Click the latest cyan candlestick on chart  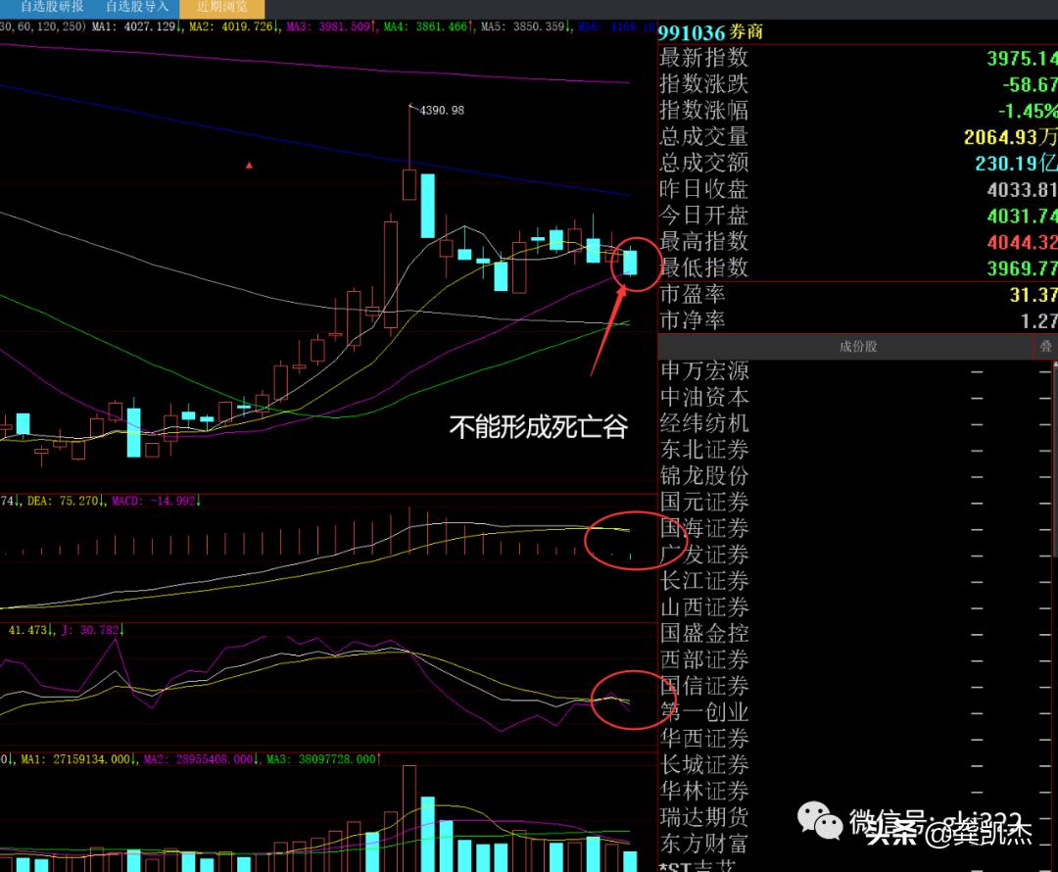coord(630,262)
